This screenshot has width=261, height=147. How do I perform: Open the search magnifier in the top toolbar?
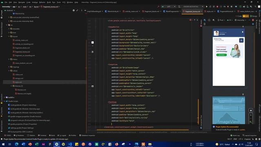pyautogui.click(x=255, y=7)
